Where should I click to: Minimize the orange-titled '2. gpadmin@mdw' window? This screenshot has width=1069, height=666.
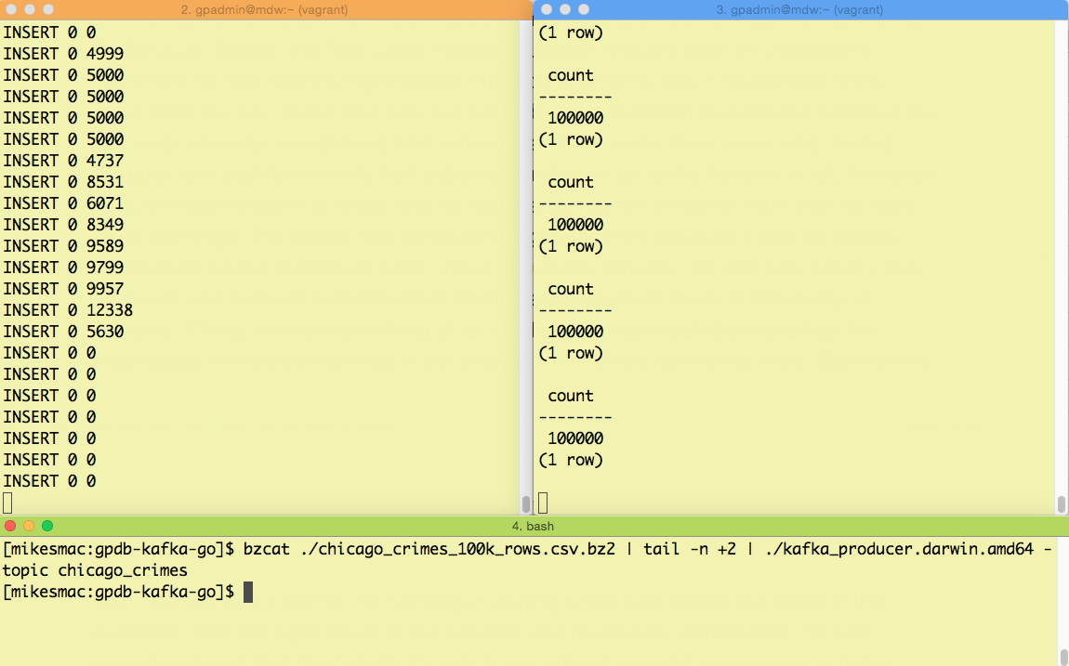point(30,9)
